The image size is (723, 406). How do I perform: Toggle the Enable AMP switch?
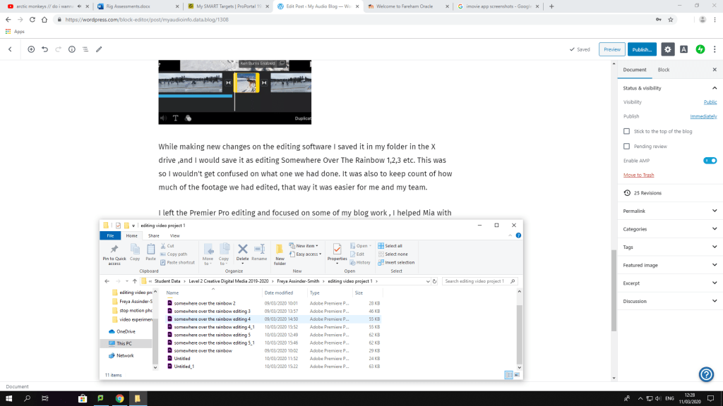click(x=710, y=161)
